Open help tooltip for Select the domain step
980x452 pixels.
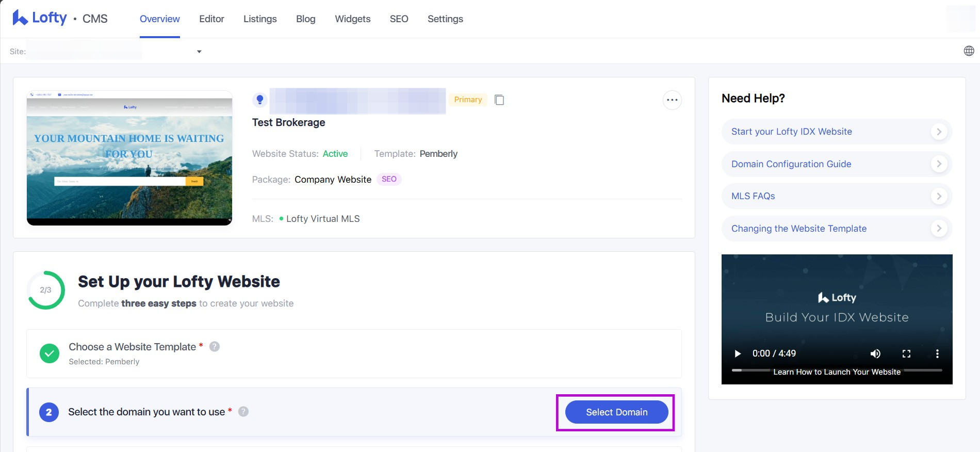243,412
